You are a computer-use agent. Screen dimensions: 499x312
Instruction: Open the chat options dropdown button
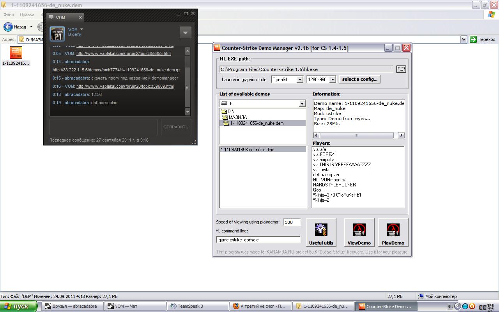coord(186,32)
